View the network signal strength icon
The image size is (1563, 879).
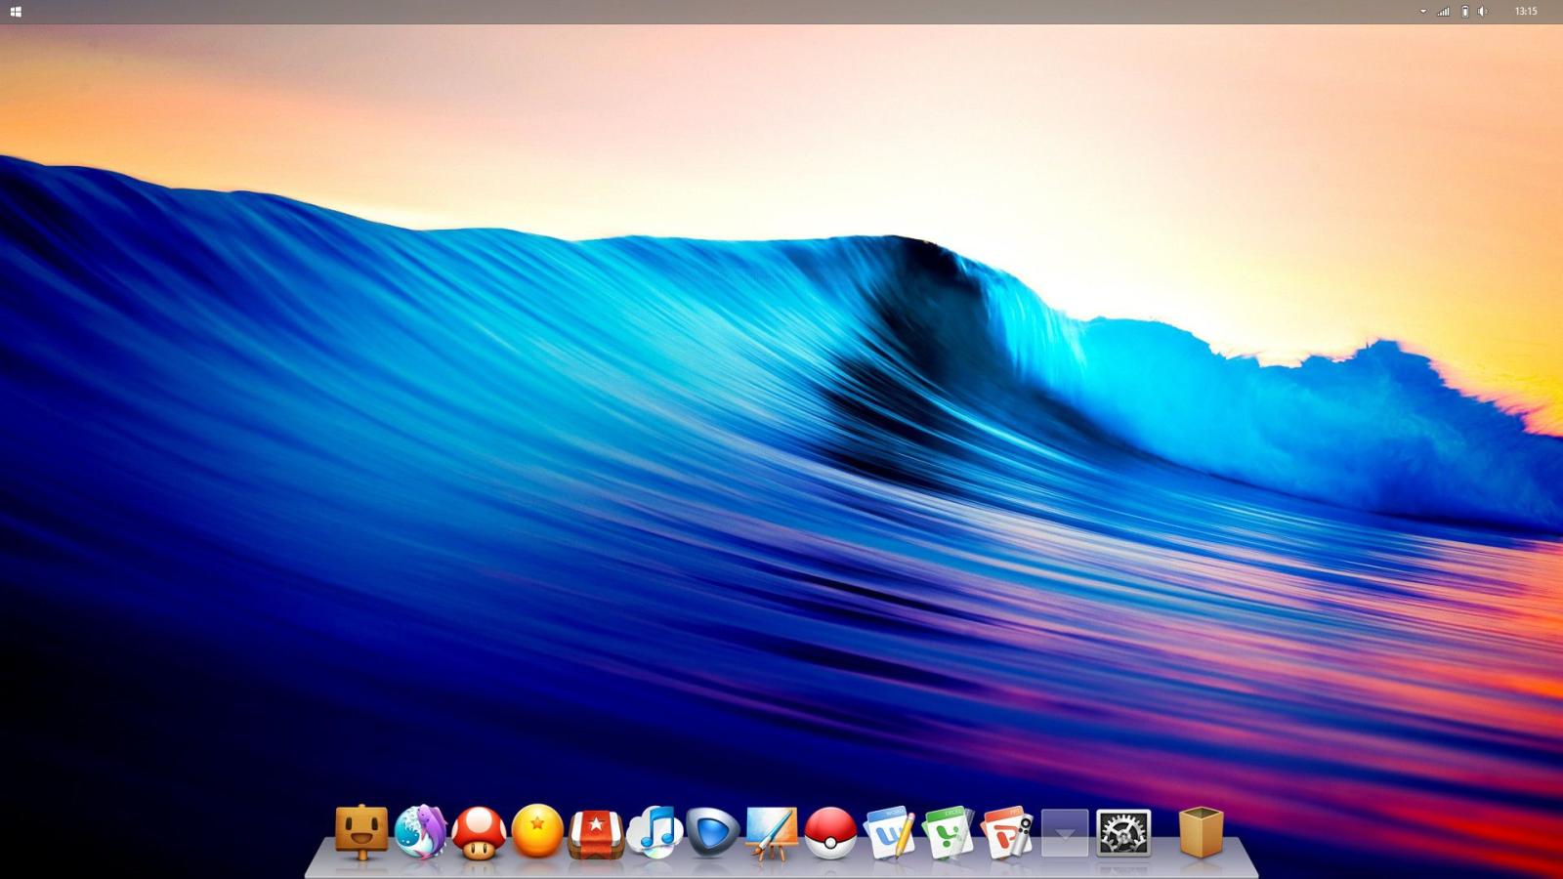pyautogui.click(x=1443, y=11)
